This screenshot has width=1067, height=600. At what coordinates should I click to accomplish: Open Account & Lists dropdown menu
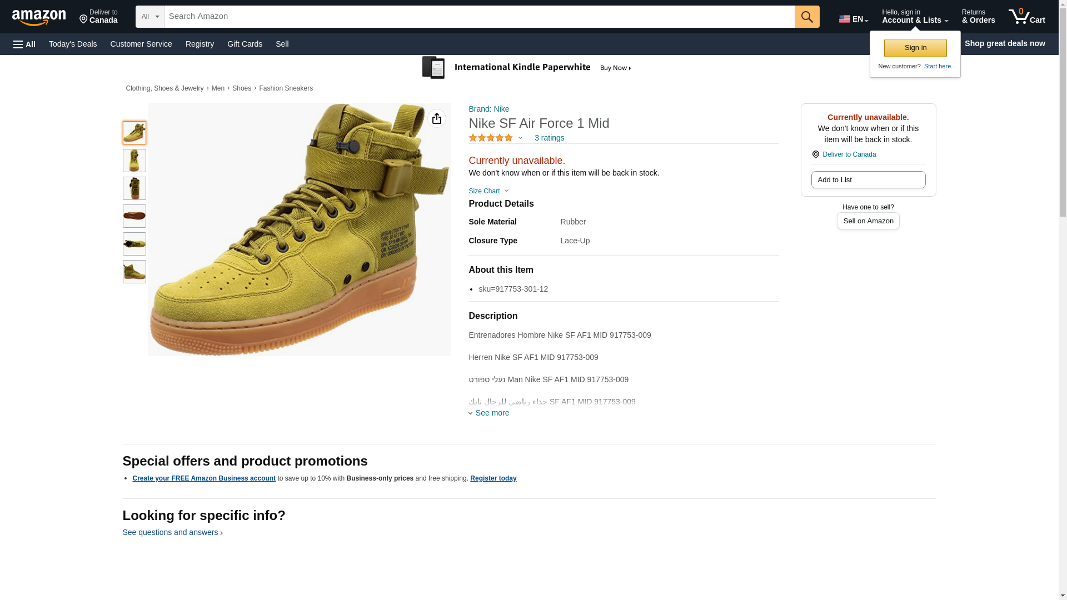[x=914, y=17]
